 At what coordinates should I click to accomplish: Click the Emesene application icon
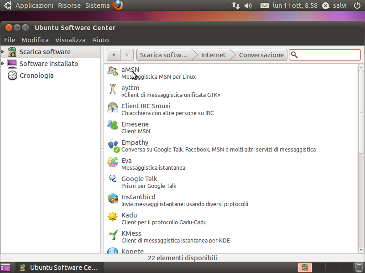pyautogui.click(x=113, y=126)
